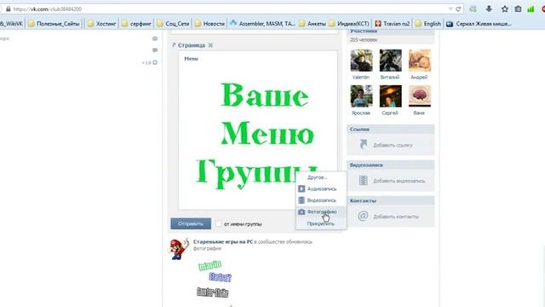The width and height of the screenshot is (545, 307).
Task: Open the Assembler, MASM bookmark
Action: point(262,24)
